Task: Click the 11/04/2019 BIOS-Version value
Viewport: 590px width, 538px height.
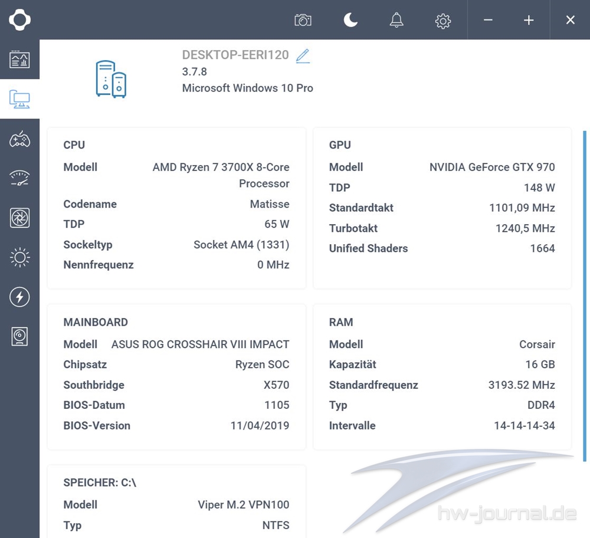Action: click(x=260, y=425)
